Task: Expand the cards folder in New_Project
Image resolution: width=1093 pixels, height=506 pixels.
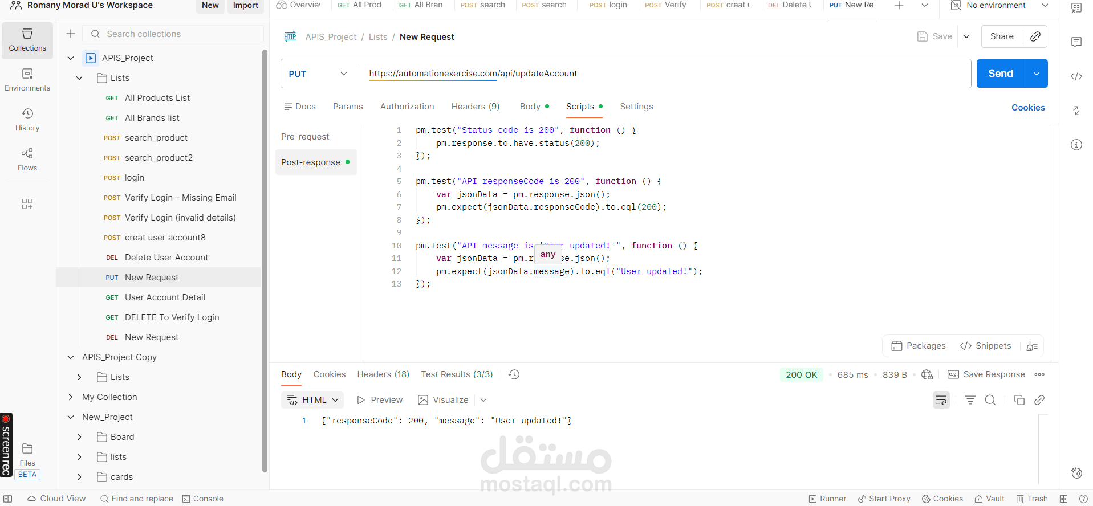Action: (79, 477)
